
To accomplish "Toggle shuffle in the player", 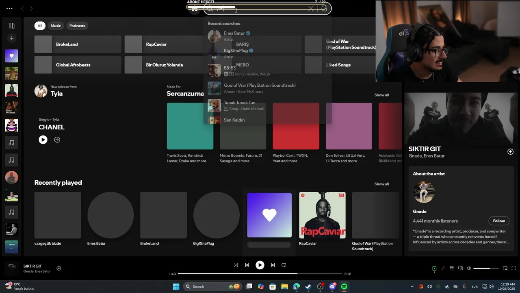I will (x=236, y=265).
